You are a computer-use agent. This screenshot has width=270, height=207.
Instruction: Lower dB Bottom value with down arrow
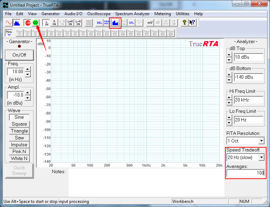229,80
